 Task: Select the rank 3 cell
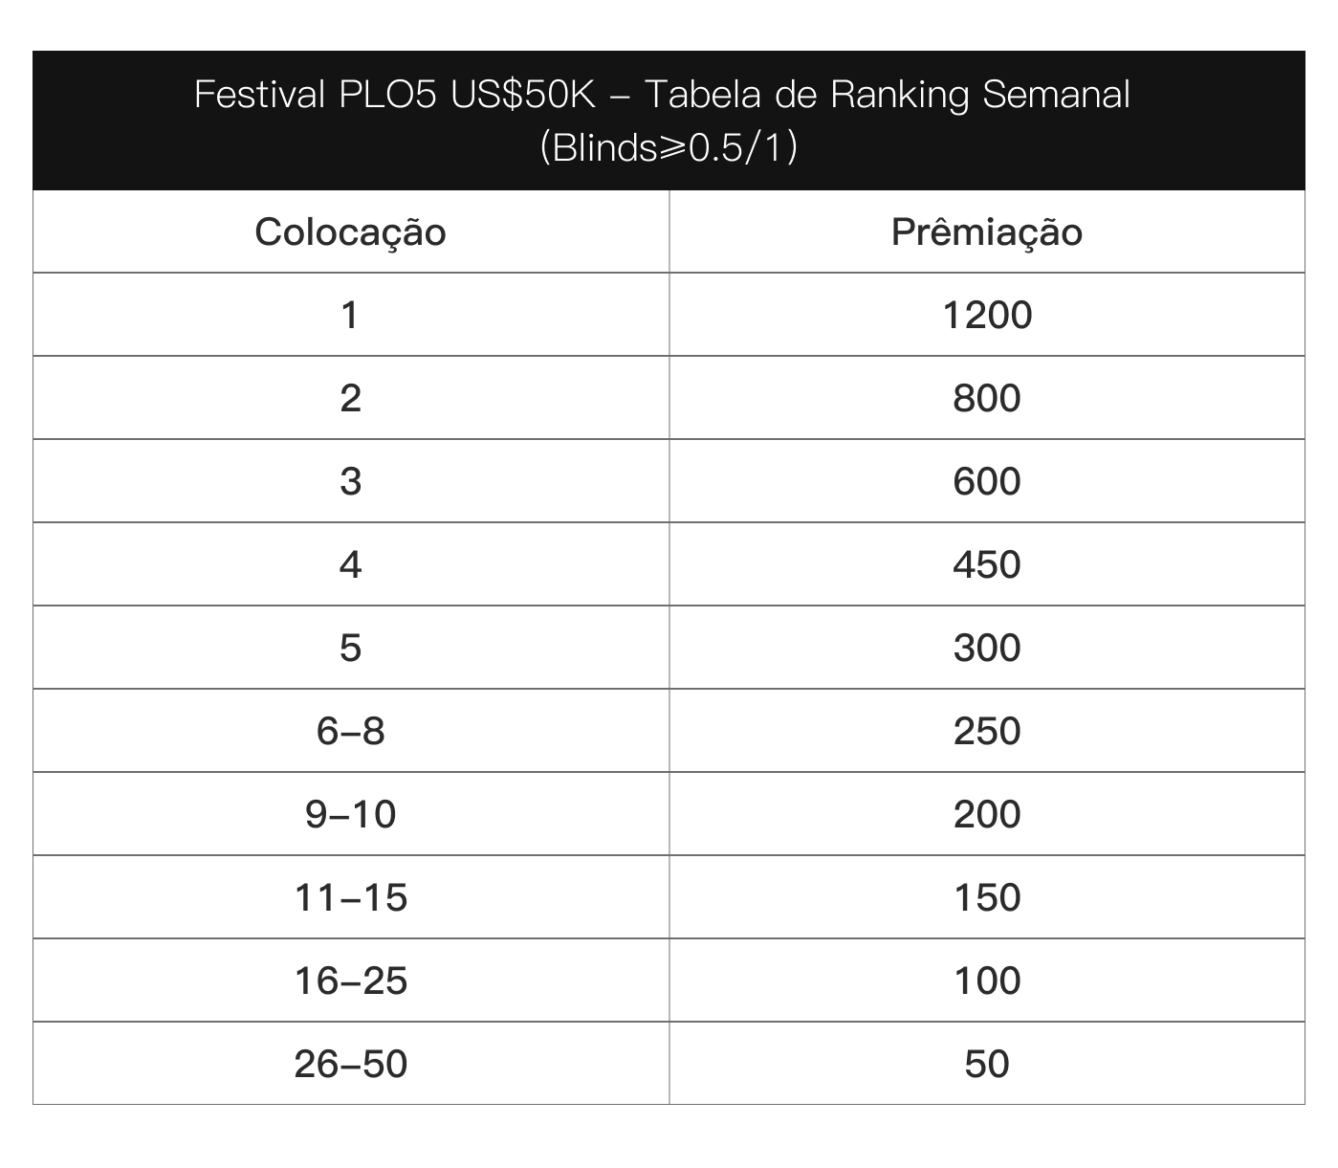[351, 481]
